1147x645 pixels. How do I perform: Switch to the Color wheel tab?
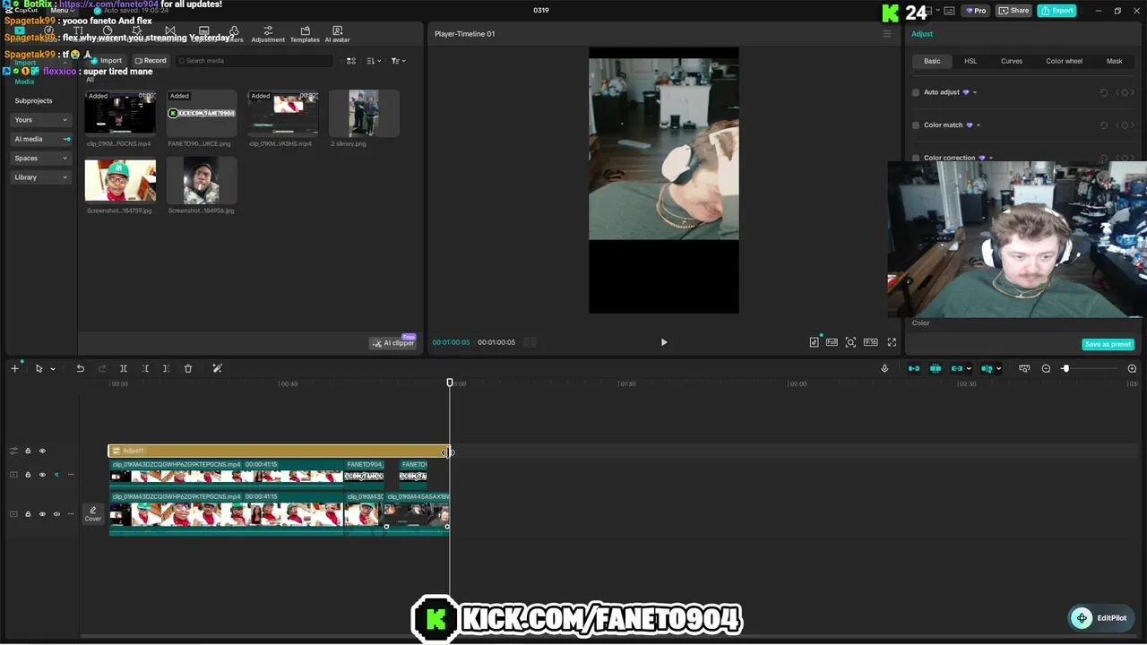[1064, 61]
